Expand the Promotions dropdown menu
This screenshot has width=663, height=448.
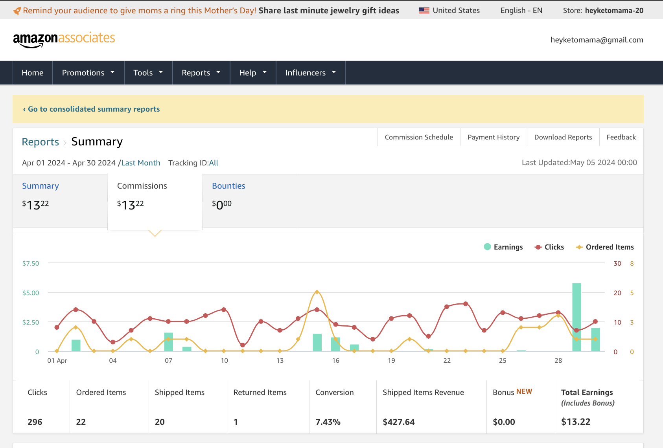click(88, 73)
